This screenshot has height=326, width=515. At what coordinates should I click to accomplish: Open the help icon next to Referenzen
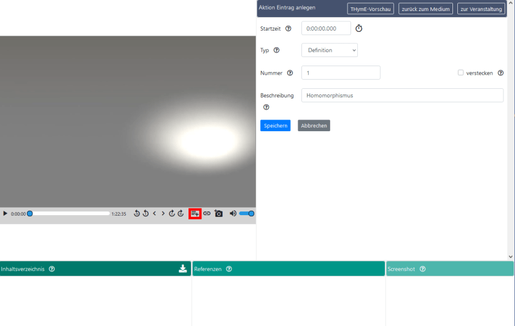tap(229, 269)
